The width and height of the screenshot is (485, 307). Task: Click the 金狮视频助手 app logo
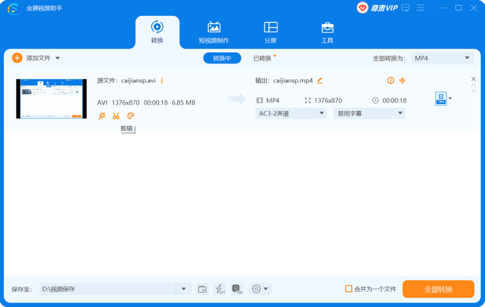tap(14, 9)
